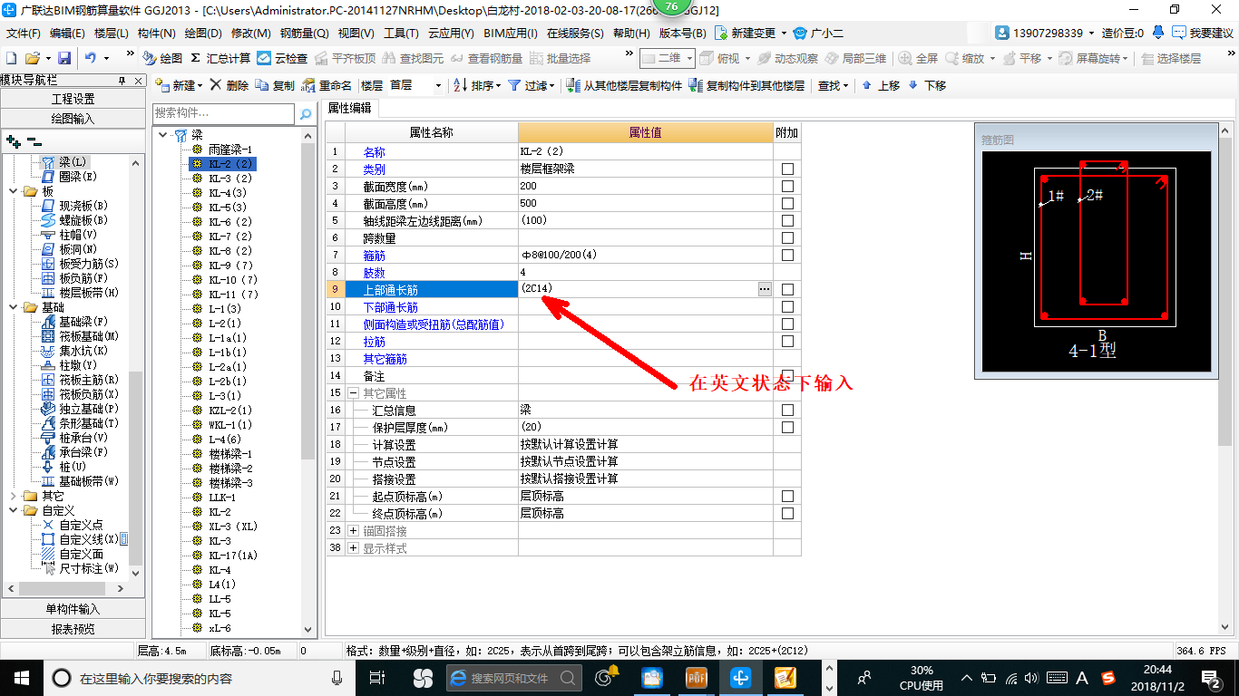
Task: Undo the last action
Action: pos(91,58)
